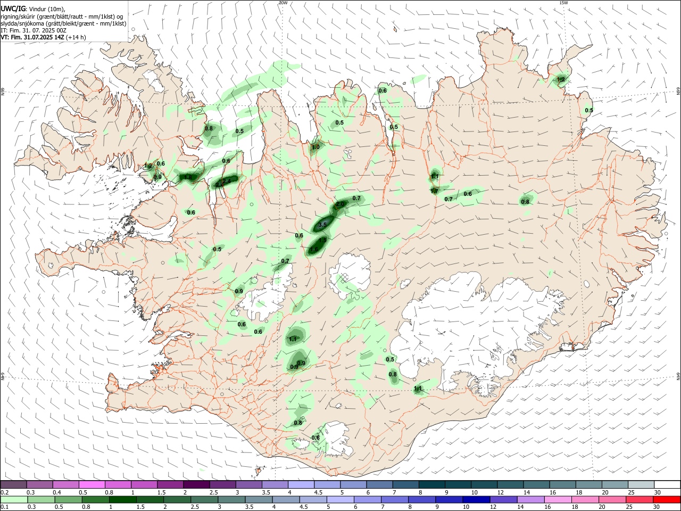681x511 pixels.
Task: Select the dark teal 8–9 snow swatch
Action: [x=431, y=484]
